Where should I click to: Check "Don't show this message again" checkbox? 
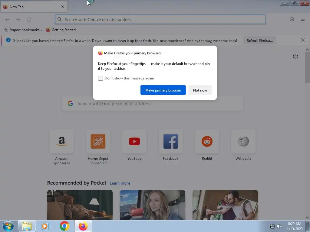point(101,78)
